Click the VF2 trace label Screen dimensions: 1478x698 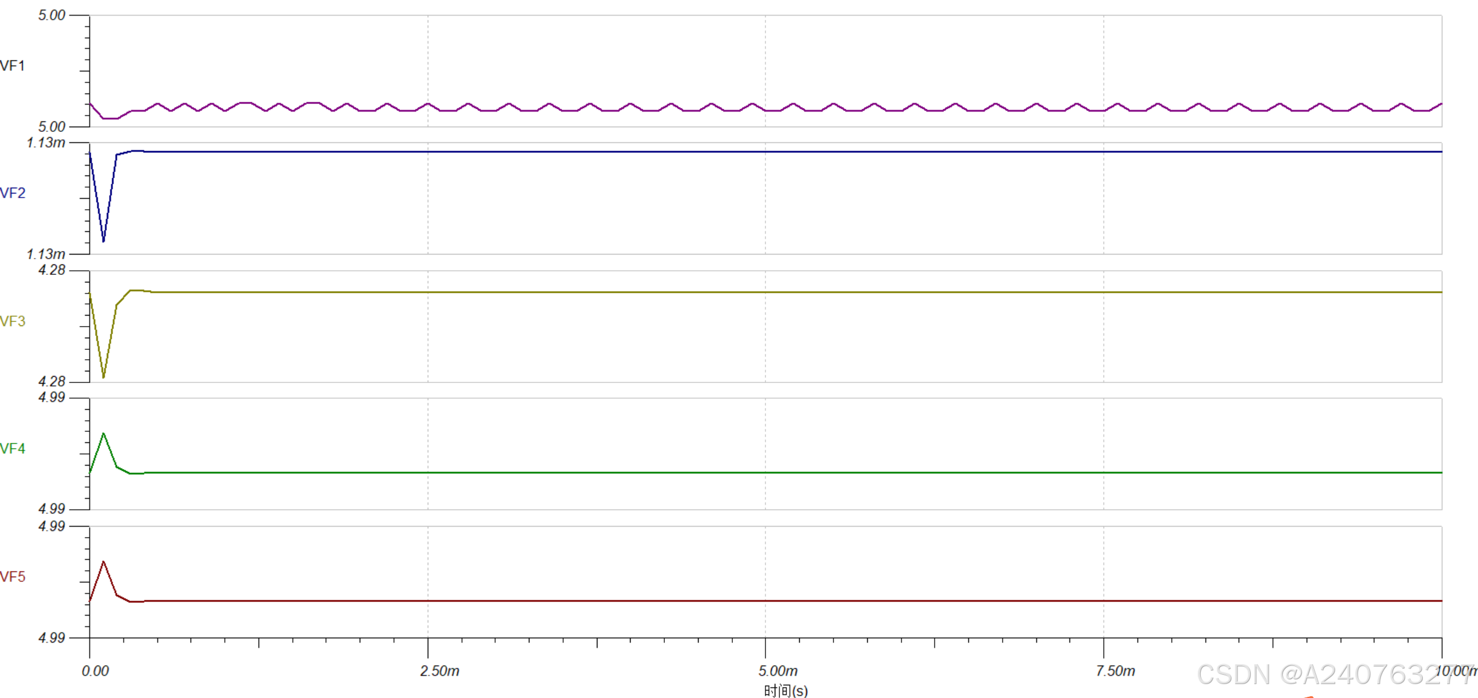pyautogui.click(x=13, y=193)
